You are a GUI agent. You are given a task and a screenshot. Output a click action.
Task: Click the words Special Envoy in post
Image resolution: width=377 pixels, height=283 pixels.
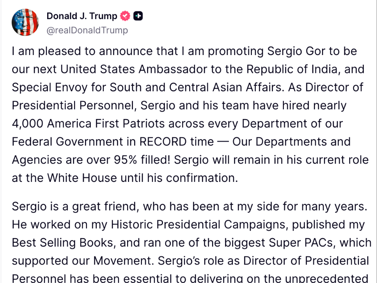coord(50,87)
